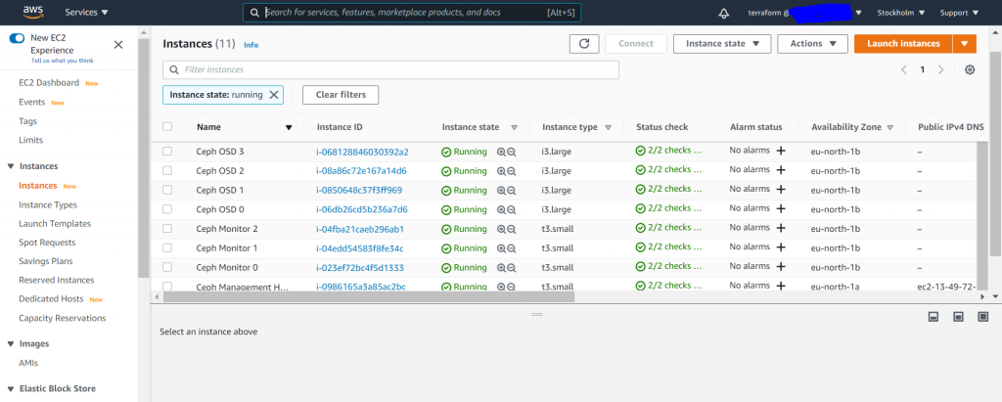Zoom out filter for Ceph OSD 3 state
Viewport: 1002px width, 402px height.
click(x=511, y=153)
